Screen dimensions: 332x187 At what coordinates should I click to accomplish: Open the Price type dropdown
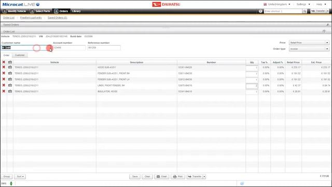(309, 43)
